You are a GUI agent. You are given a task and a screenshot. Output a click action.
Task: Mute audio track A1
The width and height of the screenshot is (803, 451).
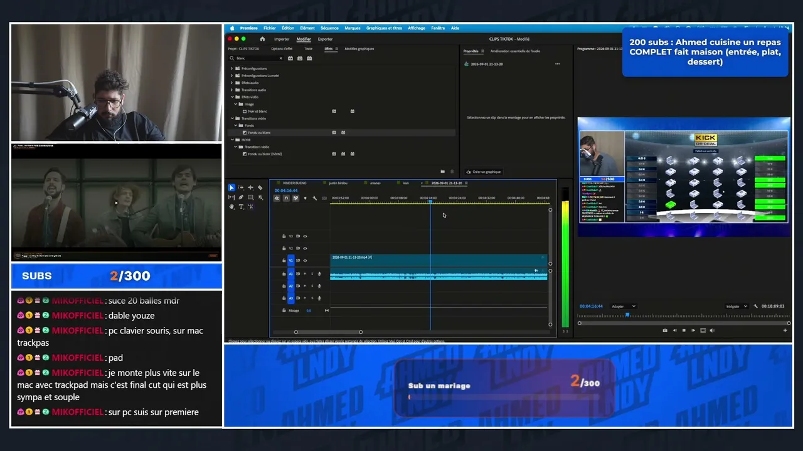306,274
